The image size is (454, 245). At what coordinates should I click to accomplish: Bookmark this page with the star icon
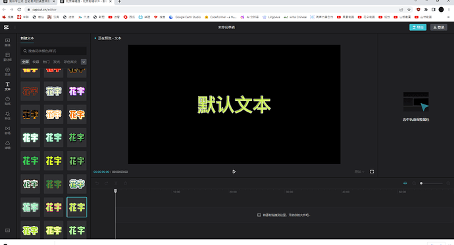(x=409, y=10)
